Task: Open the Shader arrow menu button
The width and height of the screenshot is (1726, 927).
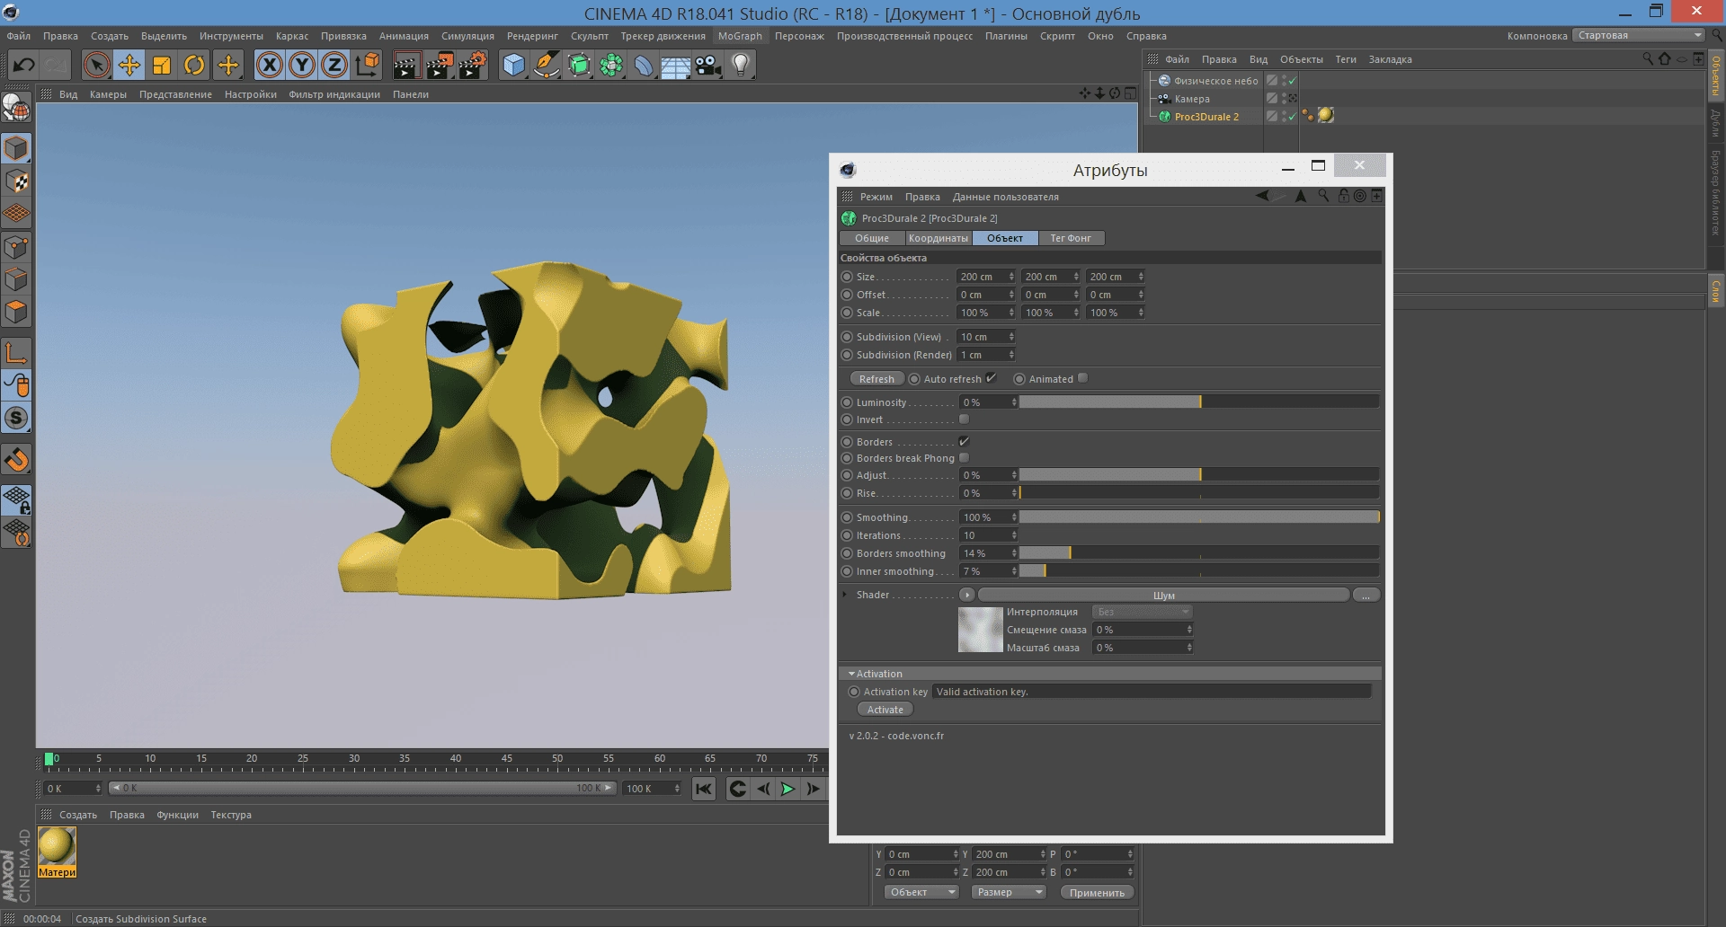Action: [966, 595]
